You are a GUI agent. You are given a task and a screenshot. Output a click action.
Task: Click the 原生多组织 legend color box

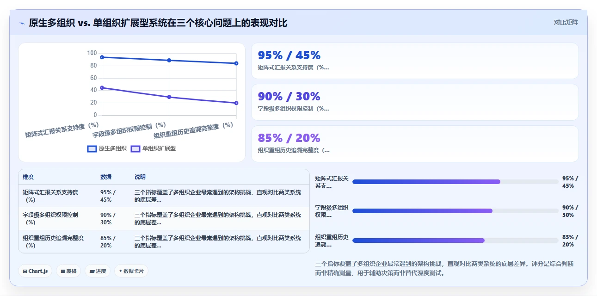(92, 149)
